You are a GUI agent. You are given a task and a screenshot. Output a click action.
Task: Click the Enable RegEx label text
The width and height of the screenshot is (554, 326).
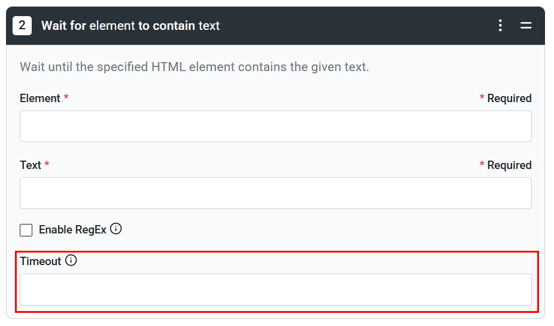coord(72,230)
